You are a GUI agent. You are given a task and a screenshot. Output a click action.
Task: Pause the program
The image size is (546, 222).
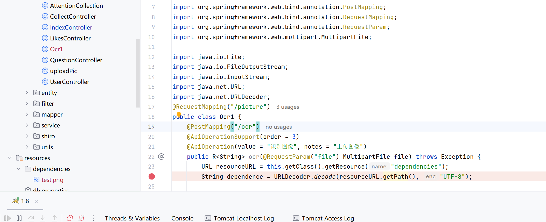(19, 218)
